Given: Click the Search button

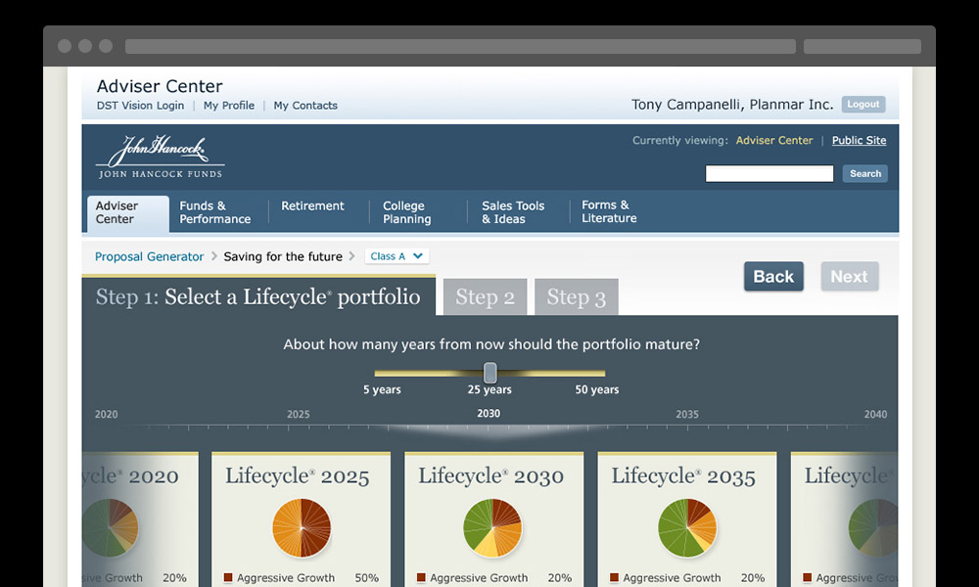Looking at the screenshot, I should pyautogui.click(x=864, y=173).
